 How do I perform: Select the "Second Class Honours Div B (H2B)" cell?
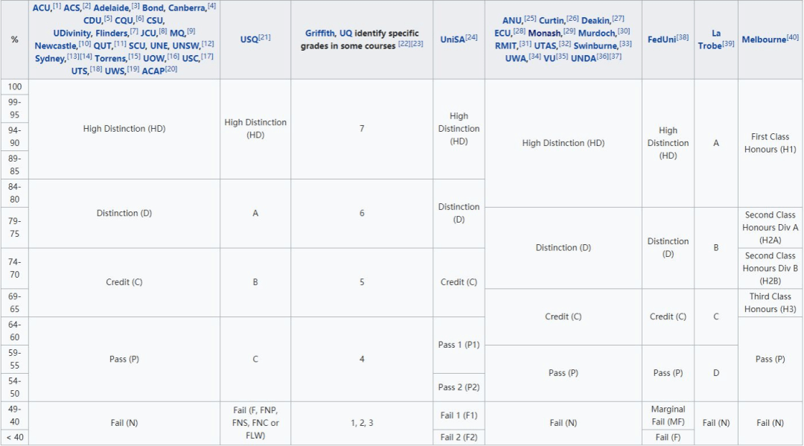point(770,268)
